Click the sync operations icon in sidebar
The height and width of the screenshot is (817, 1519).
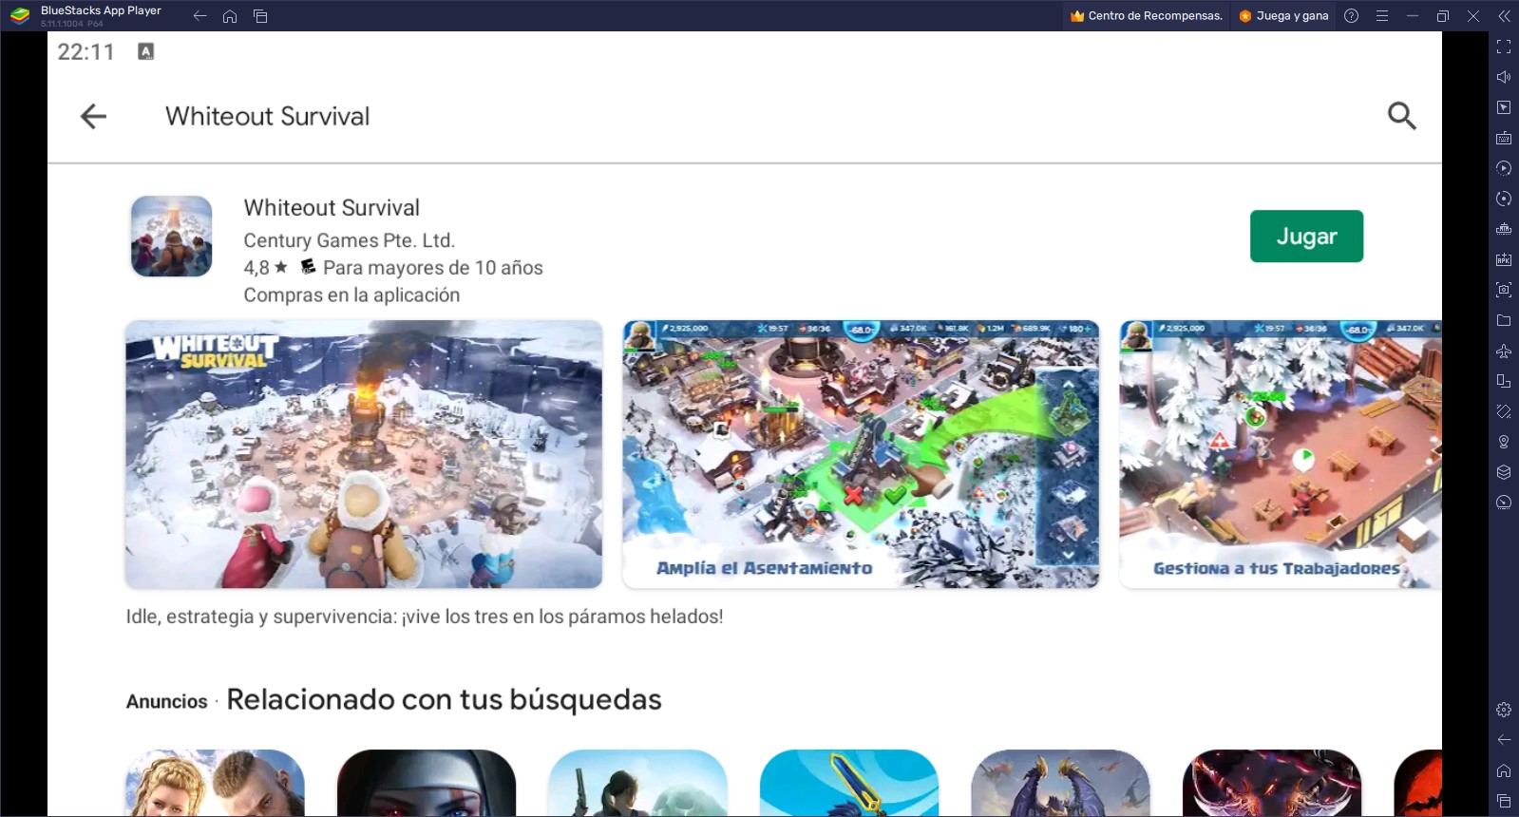(x=1504, y=199)
